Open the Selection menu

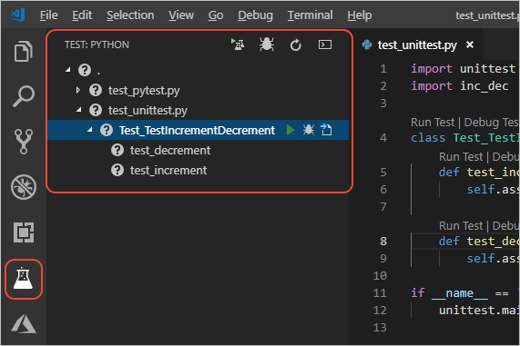pos(130,15)
